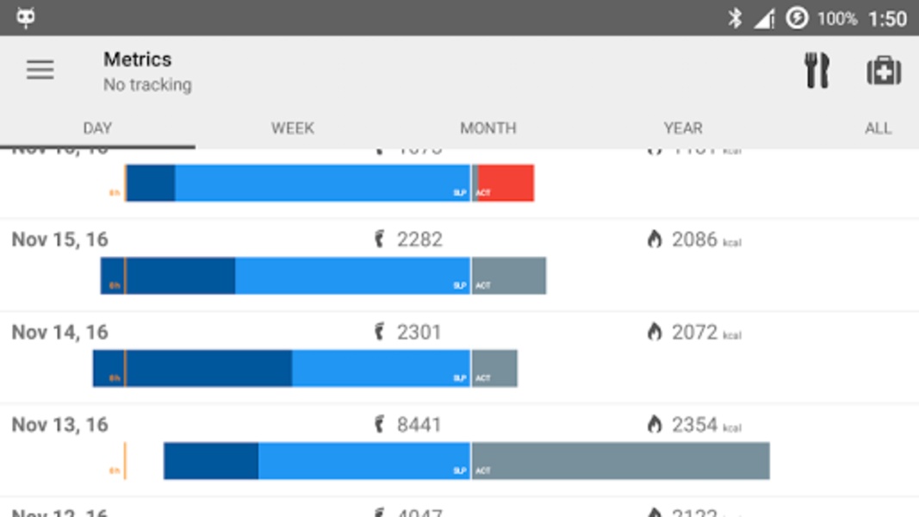Tap the flame icon beside 2086 kcal
Screen dimensions: 919x517
pos(655,240)
